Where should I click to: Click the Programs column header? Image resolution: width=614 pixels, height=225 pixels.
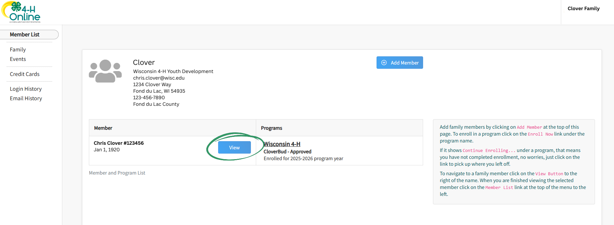[x=271, y=128]
